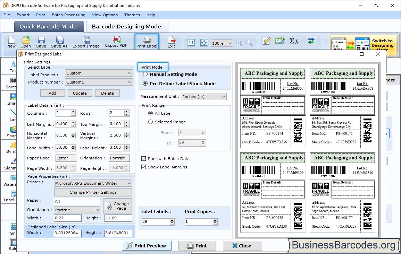Click the green swap arrows icon

point(311,41)
